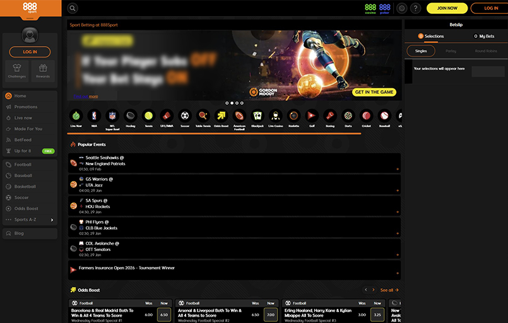Open Farmers Insurance Open 2026 Tournament Winner

click(x=234, y=270)
